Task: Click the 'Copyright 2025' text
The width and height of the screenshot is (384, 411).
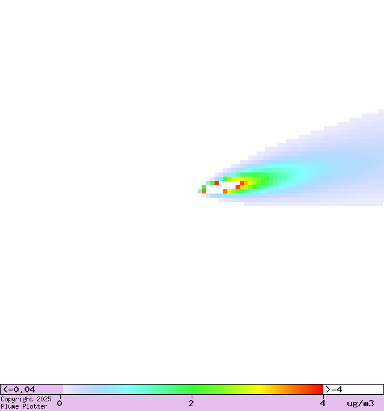Action: click(x=26, y=399)
